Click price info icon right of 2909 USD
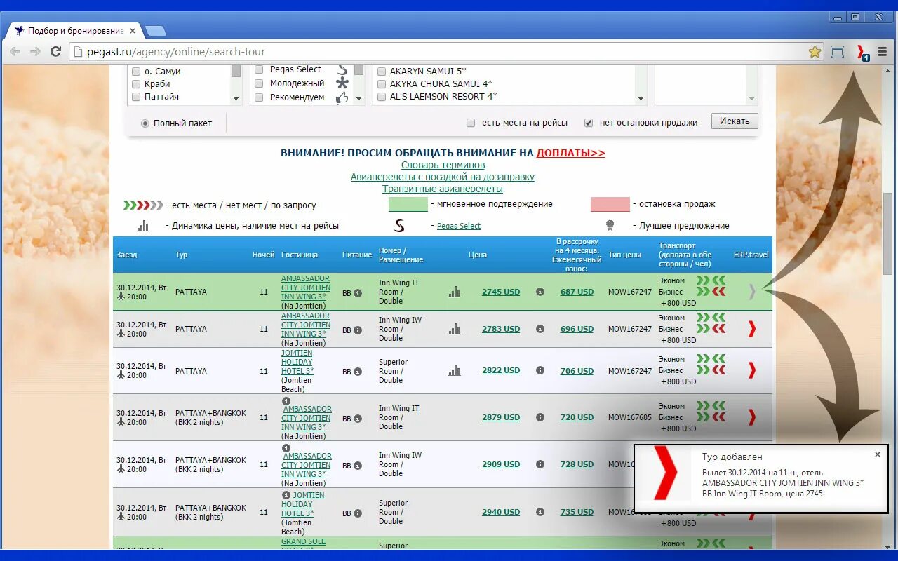This screenshot has height=561, width=898. point(540,464)
